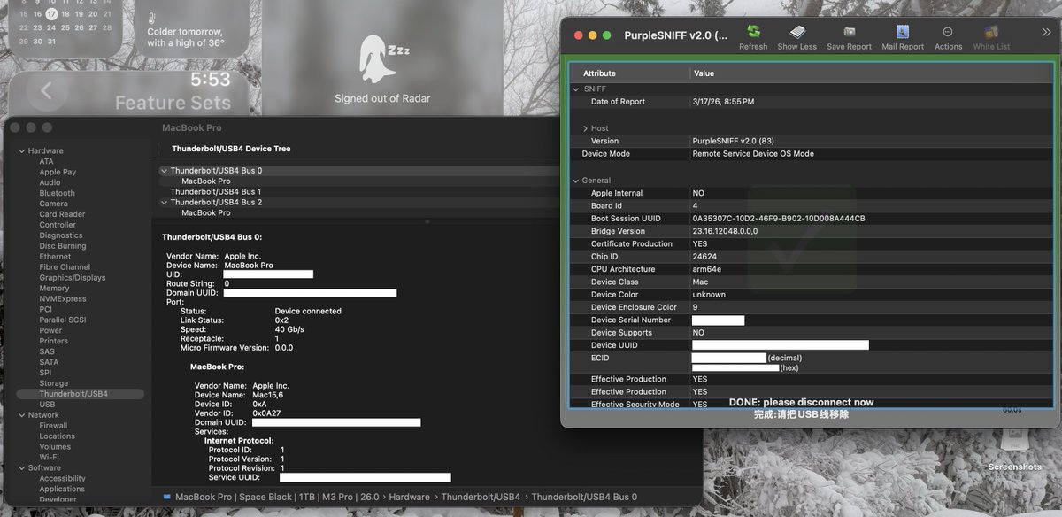Screen dimensions: 1062x517
Task: Select the Apple Internal row
Action: tap(812, 193)
